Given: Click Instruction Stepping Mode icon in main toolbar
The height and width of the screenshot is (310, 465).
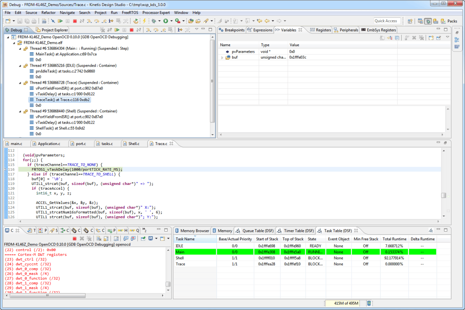Looking at the screenshot, I should [x=111, y=21].
